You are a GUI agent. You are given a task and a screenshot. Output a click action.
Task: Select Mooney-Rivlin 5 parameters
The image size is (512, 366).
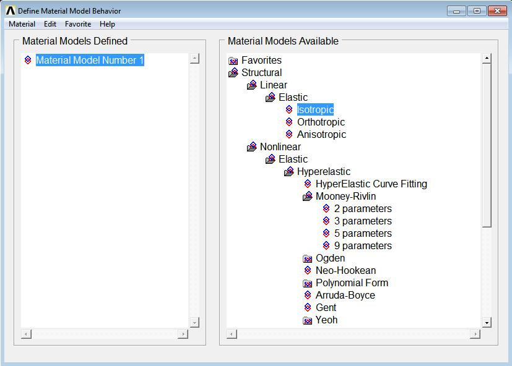point(363,234)
